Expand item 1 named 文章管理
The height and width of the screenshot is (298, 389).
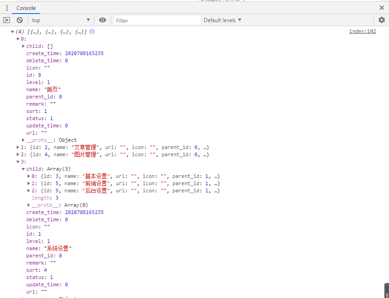(18, 147)
